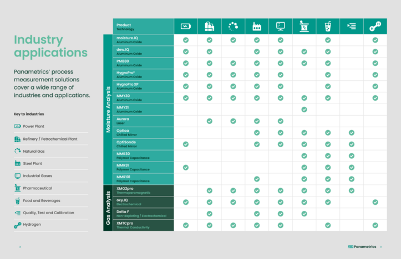Click the Panametrics logo in the footer

362,247
